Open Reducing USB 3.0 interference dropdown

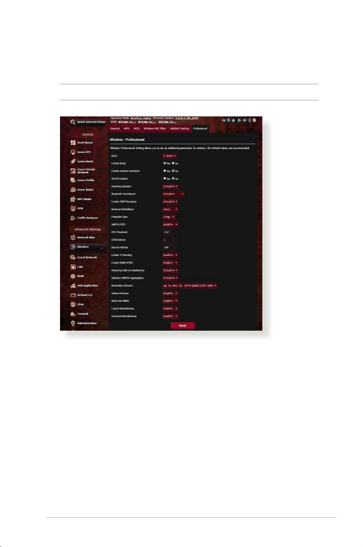(171, 270)
